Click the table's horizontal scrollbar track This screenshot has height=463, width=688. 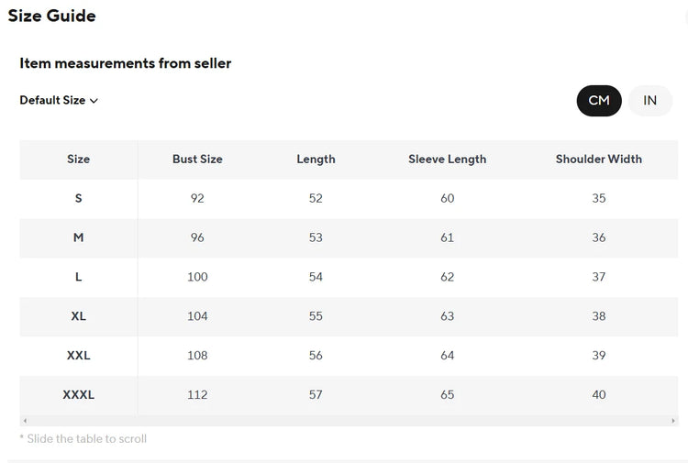pyautogui.click(x=349, y=421)
